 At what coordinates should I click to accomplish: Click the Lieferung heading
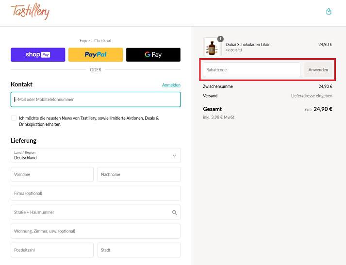[23, 141]
